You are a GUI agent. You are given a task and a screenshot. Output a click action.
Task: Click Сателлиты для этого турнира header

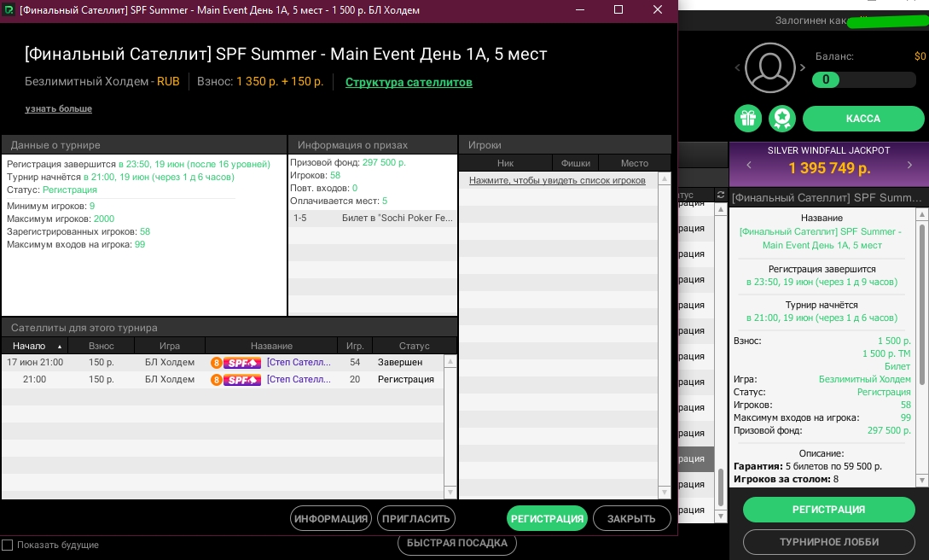click(229, 328)
